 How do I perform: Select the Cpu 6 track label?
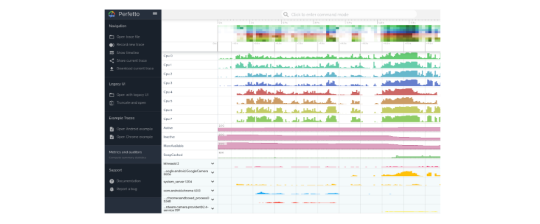click(168, 110)
